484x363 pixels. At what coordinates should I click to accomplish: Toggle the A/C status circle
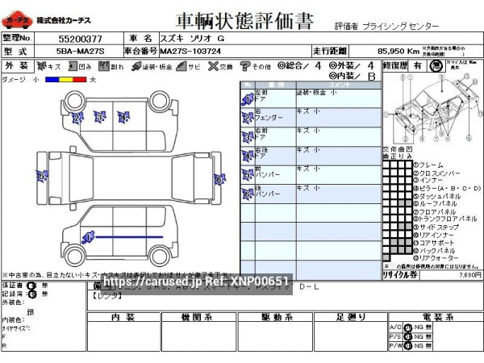click(x=410, y=326)
